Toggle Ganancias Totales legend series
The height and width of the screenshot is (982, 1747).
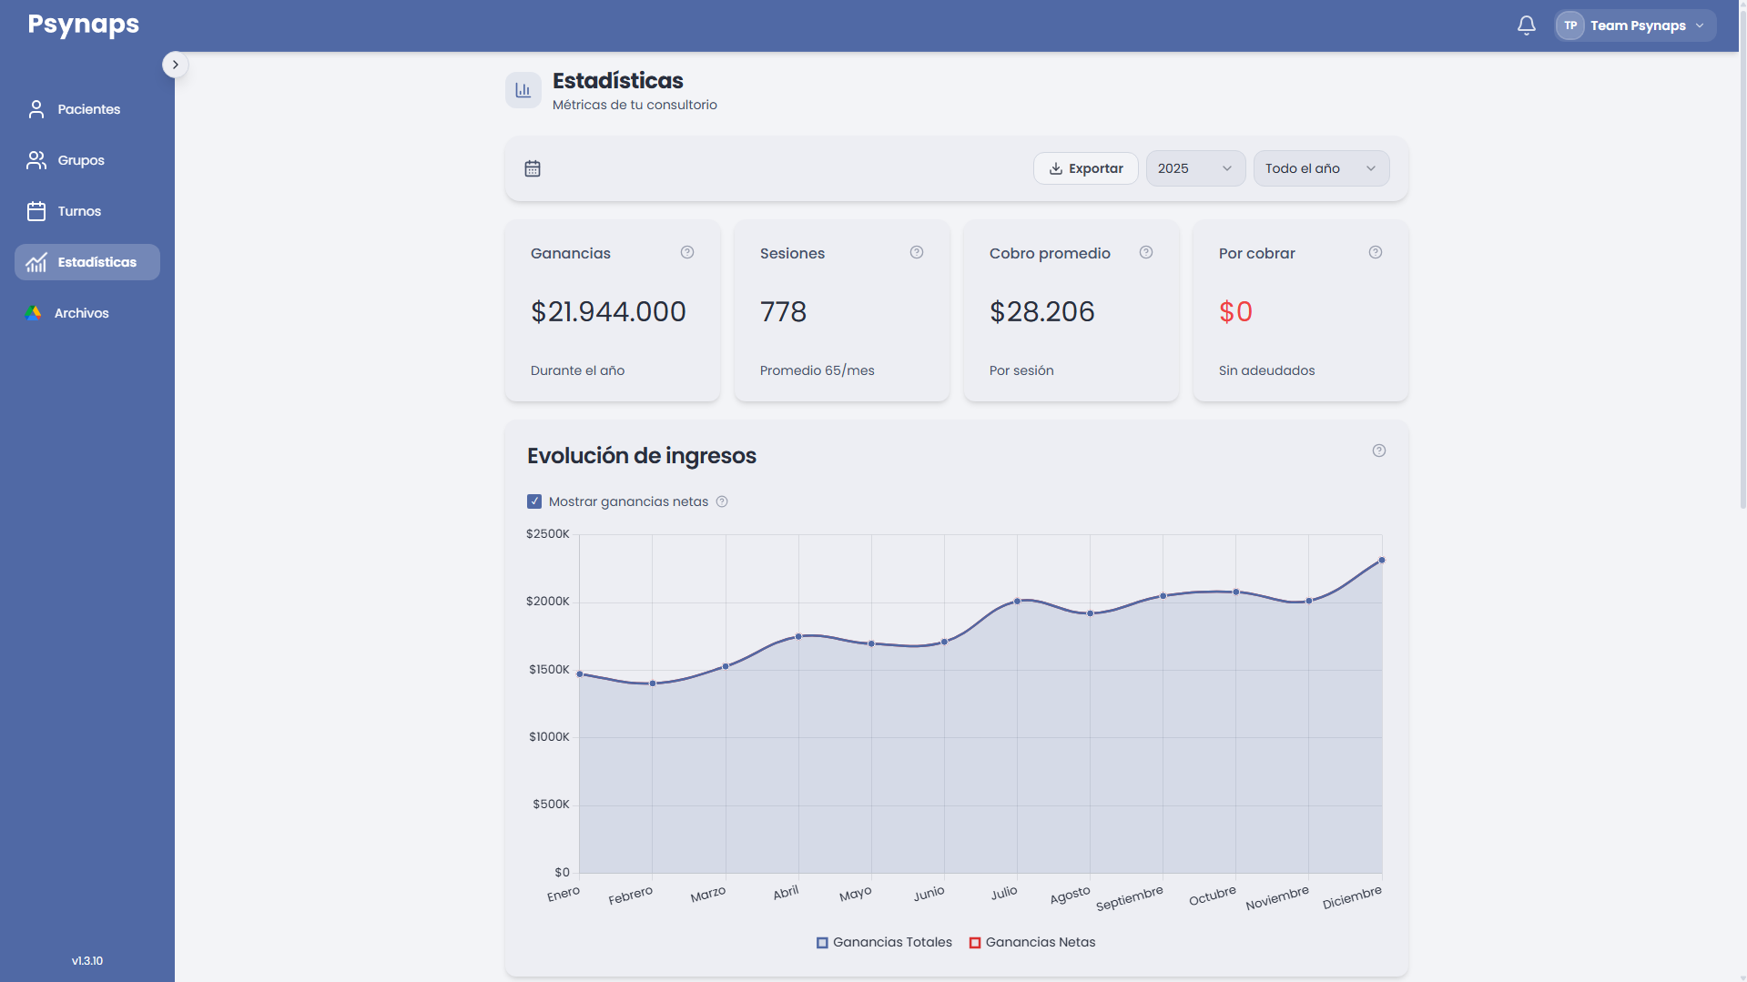coord(884,942)
